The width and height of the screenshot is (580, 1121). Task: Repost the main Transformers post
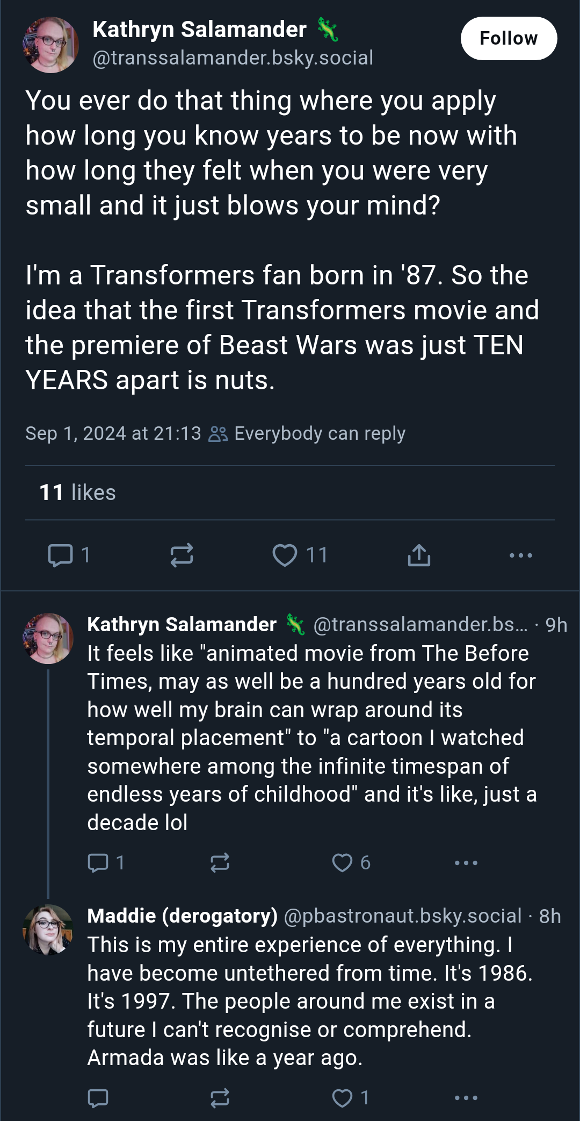coord(182,555)
